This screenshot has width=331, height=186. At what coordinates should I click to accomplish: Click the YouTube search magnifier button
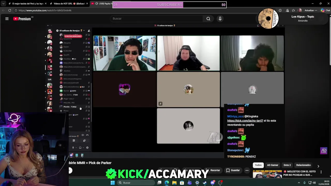click(208, 19)
